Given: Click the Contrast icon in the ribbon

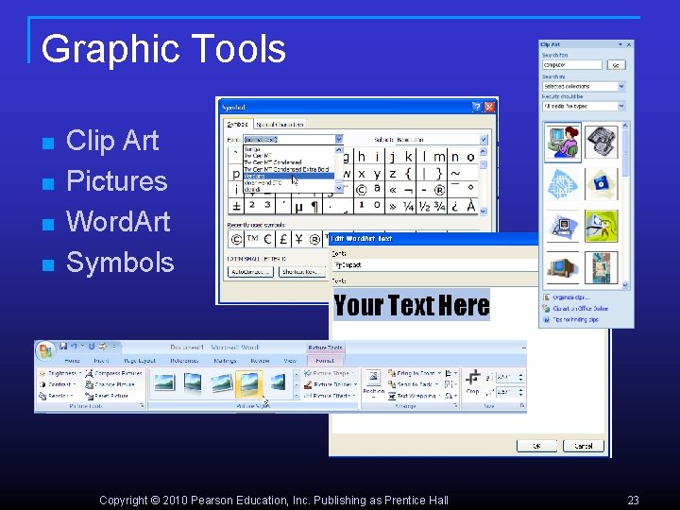Looking at the screenshot, I should click(42, 384).
